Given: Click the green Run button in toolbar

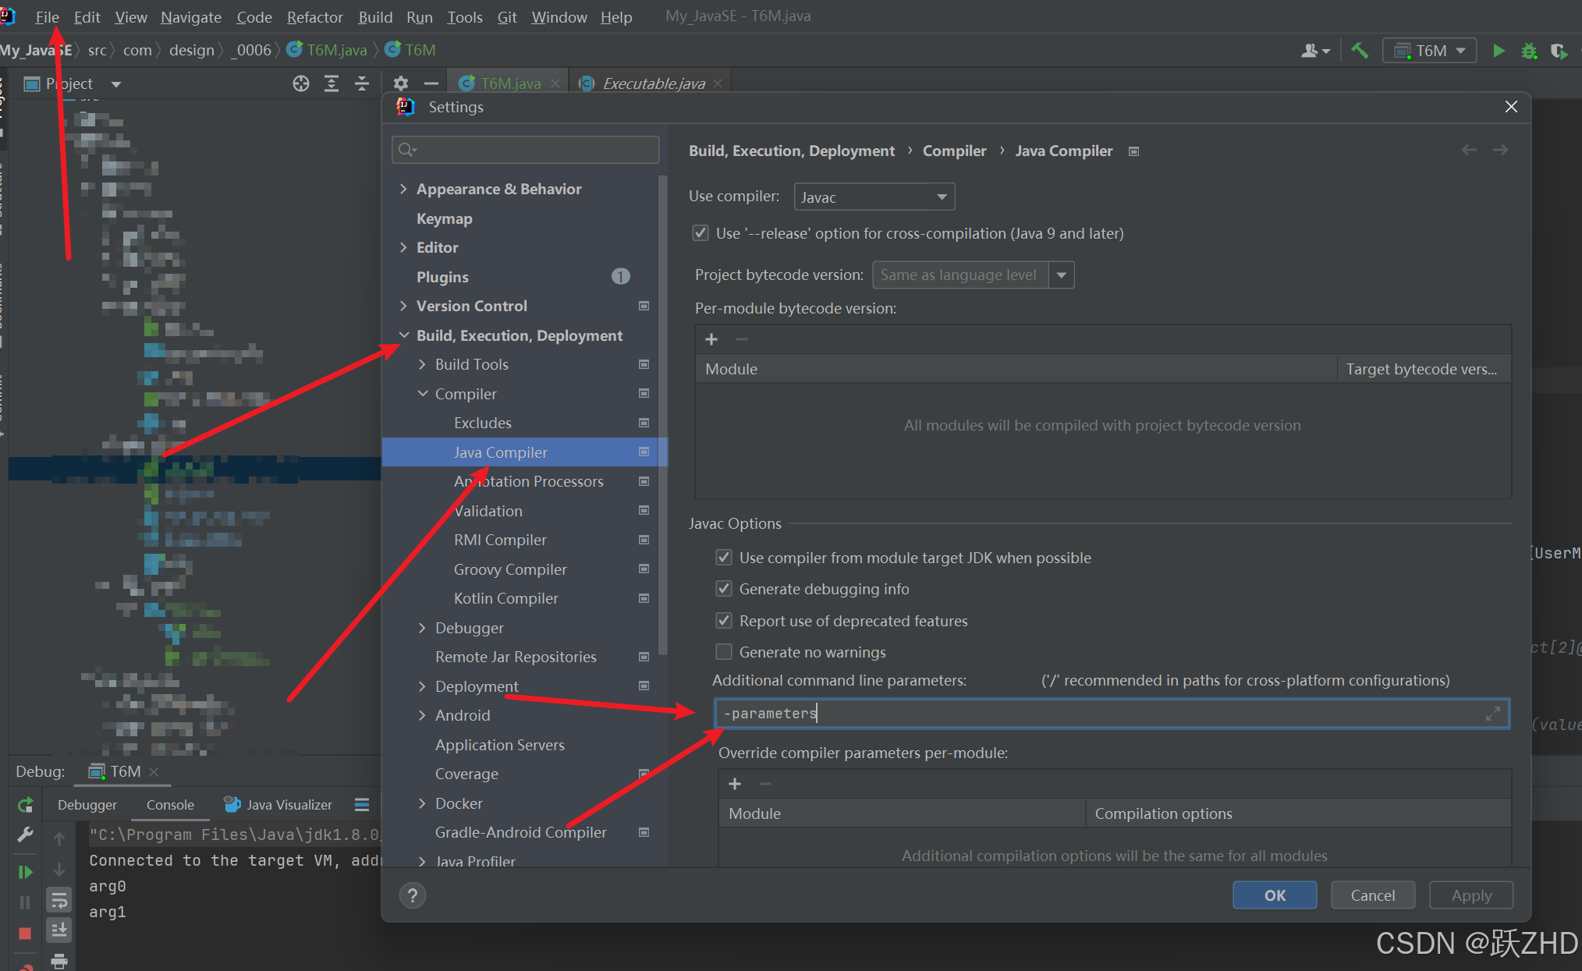Looking at the screenshot, I should 1499,51.
